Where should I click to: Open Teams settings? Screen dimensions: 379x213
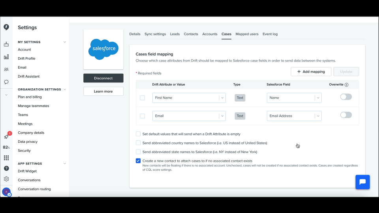pos(23,115)
